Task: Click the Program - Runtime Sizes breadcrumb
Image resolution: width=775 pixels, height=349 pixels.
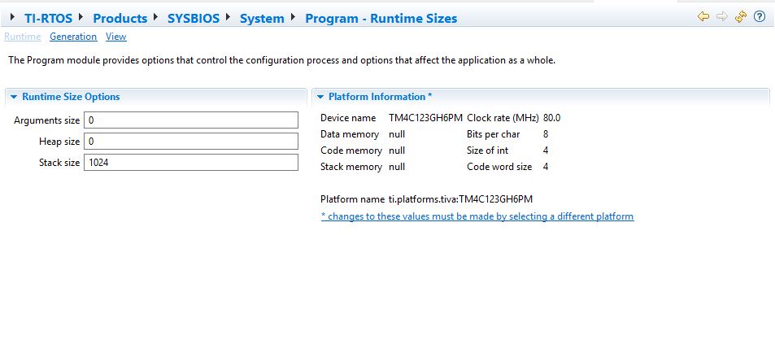Action: coord(381,18)
